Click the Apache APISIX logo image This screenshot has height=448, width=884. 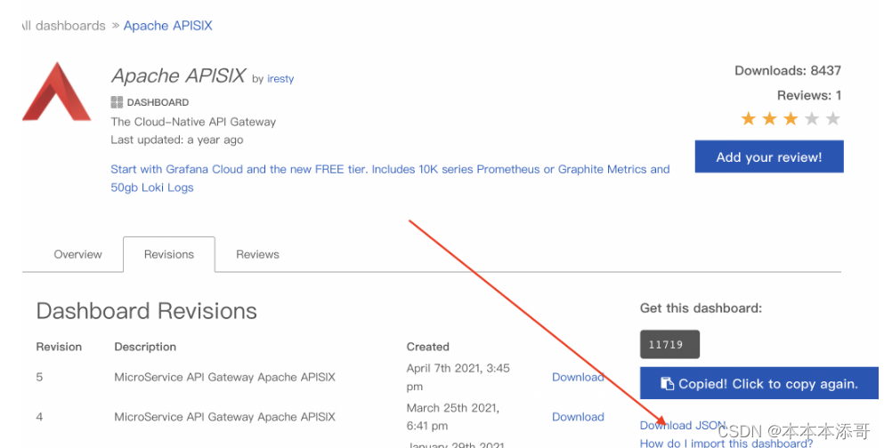pyautogui.click(x=56, y=92)
